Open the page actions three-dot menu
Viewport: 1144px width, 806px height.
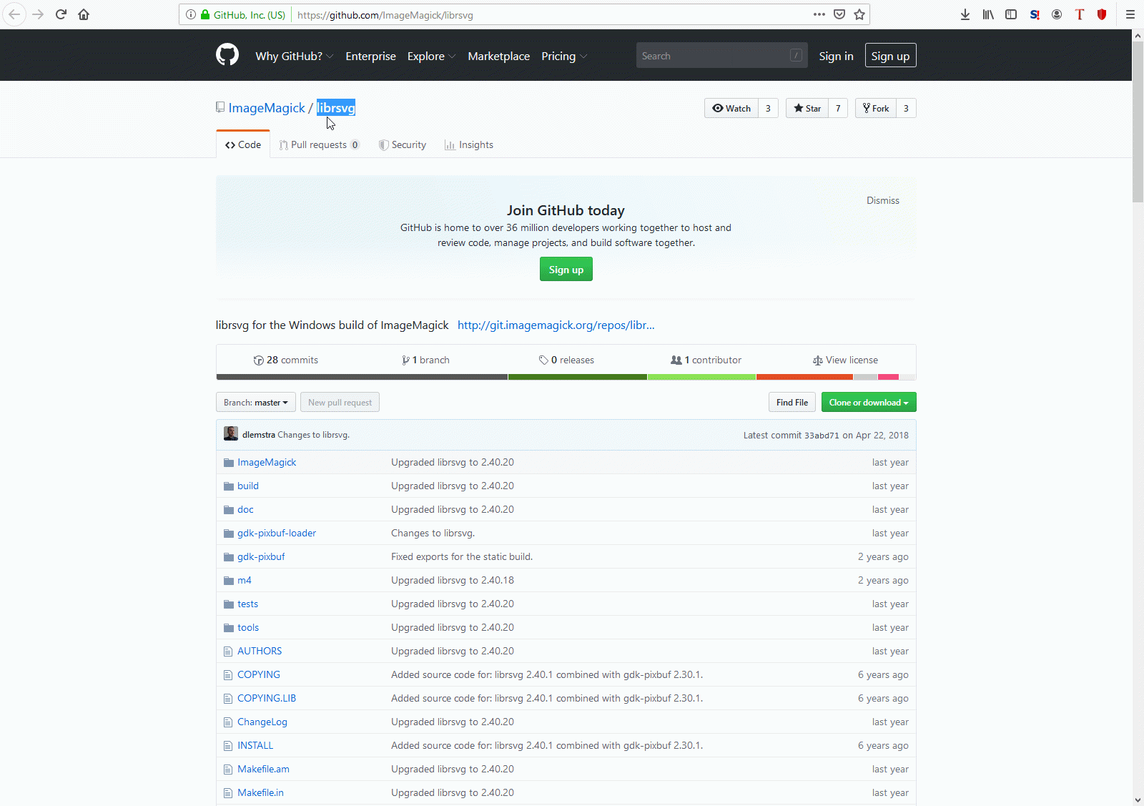point(819,14)
